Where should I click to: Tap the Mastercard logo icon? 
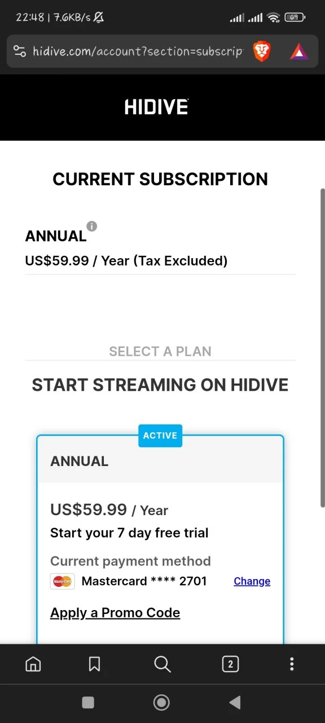[63, 581]
